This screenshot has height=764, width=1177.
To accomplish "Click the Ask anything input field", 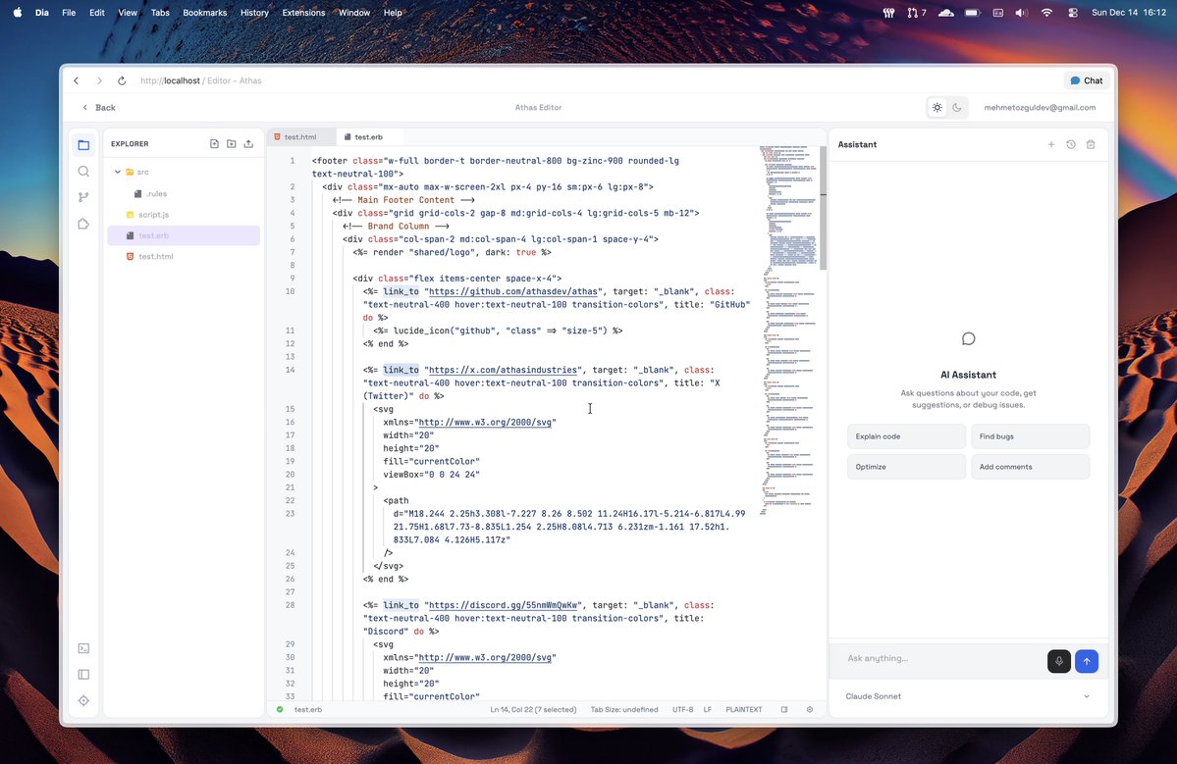I will pos(942,658).
